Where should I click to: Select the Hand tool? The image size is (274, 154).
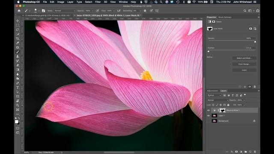pyautogui.click(x=18, y=101)
